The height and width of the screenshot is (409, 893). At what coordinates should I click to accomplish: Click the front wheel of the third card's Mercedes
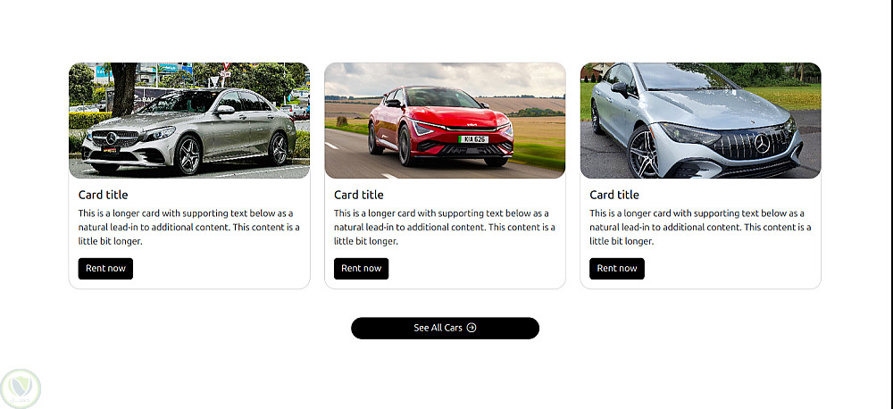(643, 153)
